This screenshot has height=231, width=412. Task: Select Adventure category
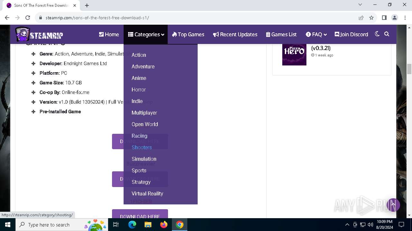click(x=143, y=66)
